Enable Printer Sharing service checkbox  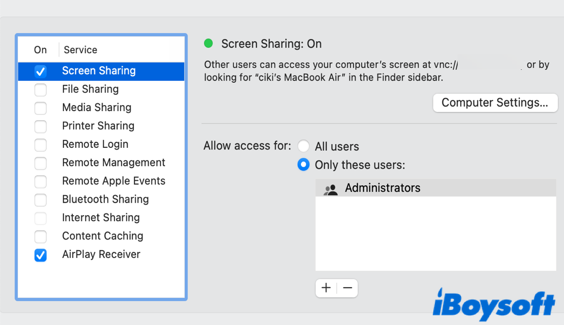(x=41, y=126)
